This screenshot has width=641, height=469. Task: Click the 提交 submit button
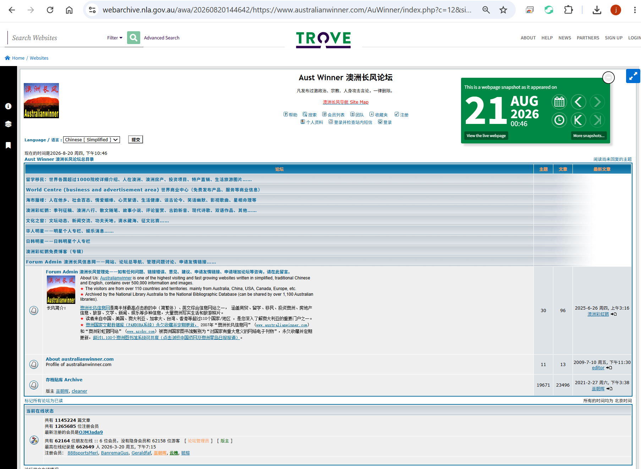pos(136,140)
